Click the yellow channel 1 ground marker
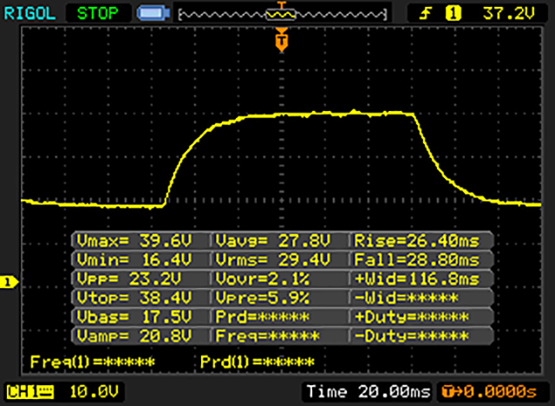Image resolution: width=555 pixels, height=406 pixels. [9, 282]
